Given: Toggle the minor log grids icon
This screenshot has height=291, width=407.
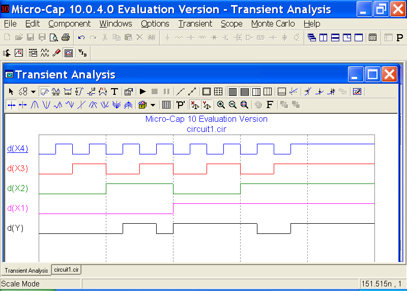Looking at the screenshot, I should click(x=256, y=92).
